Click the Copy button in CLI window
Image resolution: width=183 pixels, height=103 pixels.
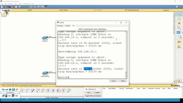114,81
